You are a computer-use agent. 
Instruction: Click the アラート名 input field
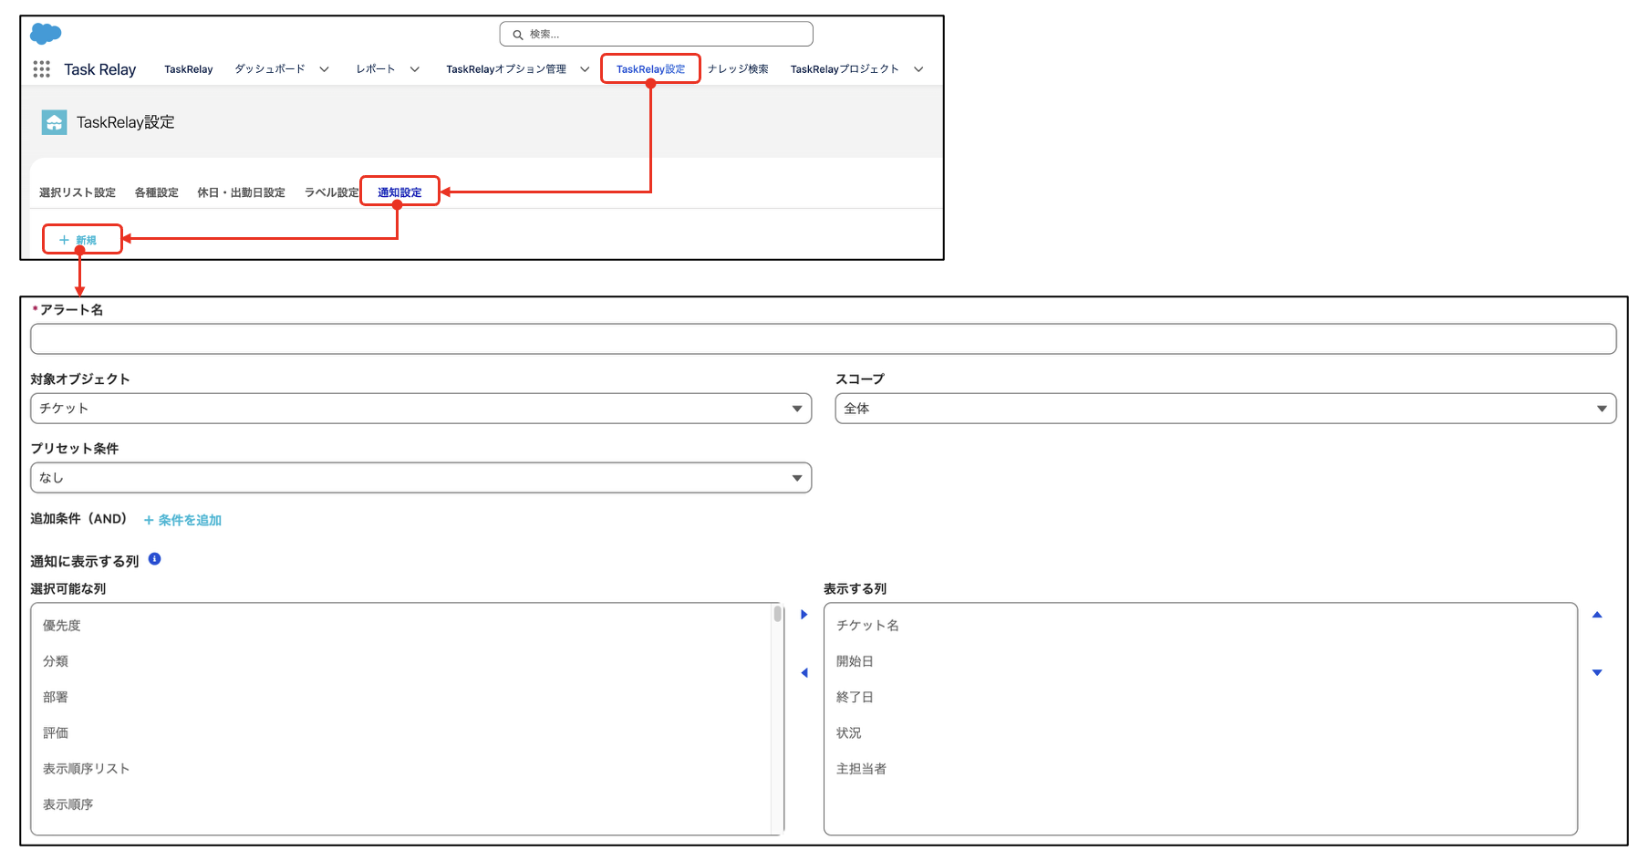824,339
